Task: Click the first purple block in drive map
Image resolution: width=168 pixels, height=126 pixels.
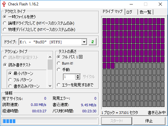Action: point(104,21)
